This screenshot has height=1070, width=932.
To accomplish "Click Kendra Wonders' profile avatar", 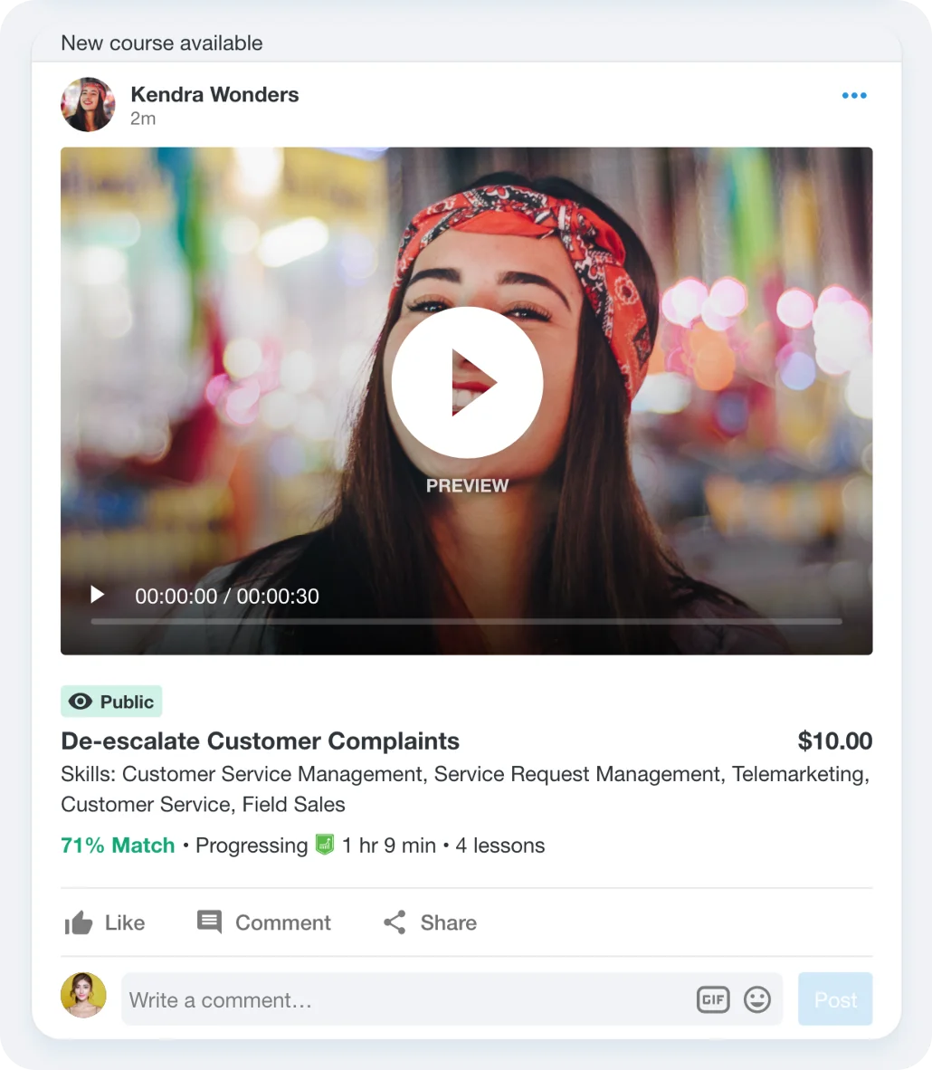I will click(x=88, y=105).
